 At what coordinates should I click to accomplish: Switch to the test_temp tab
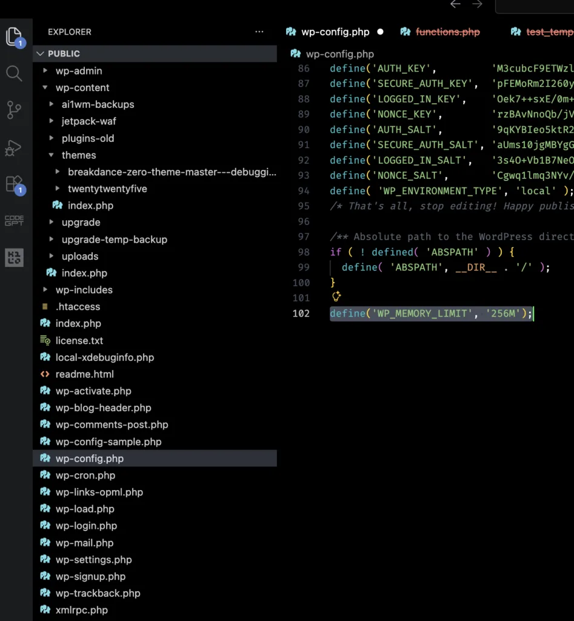pyautogui.click(x=549, y=32)
